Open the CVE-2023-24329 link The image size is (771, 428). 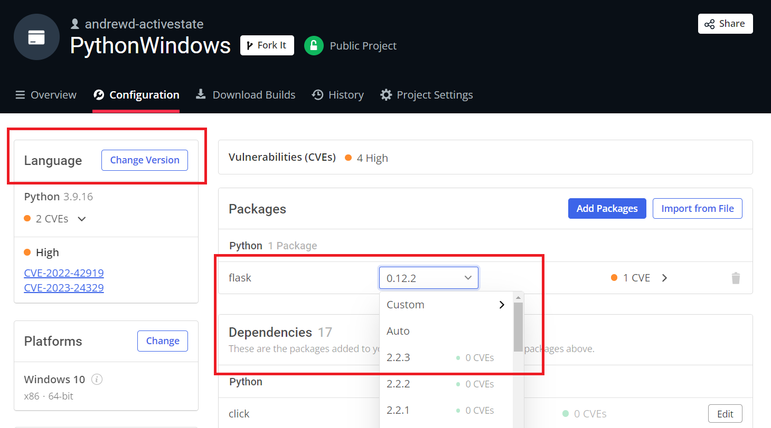(x=64, y=288)
